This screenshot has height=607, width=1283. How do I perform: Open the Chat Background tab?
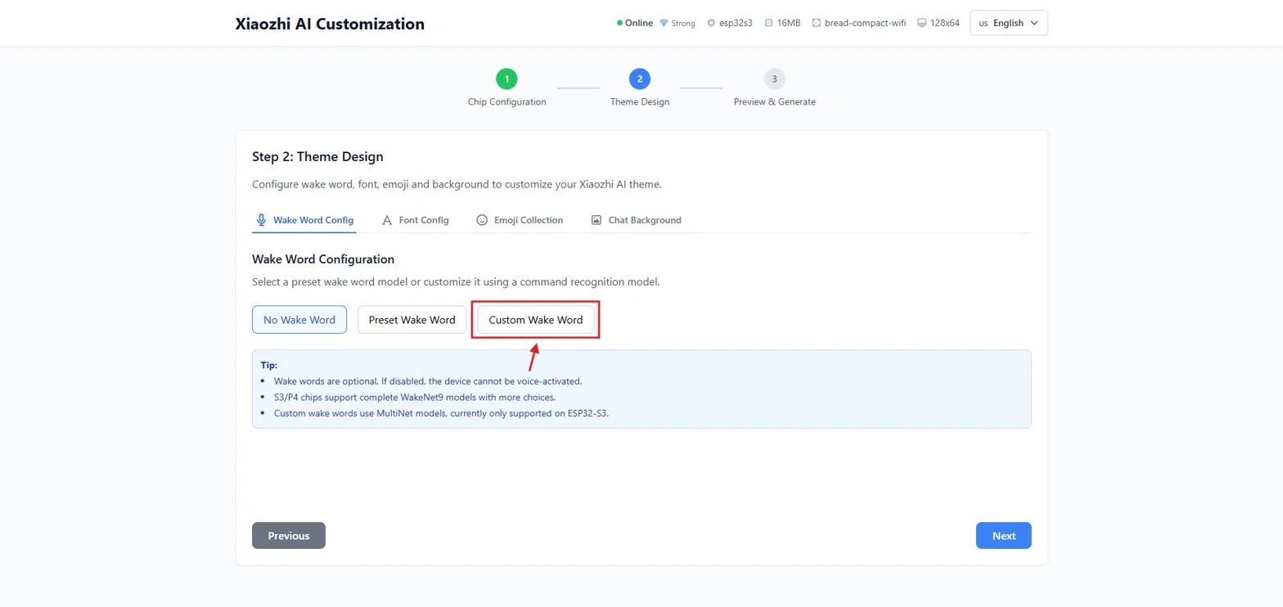point(636,220)
